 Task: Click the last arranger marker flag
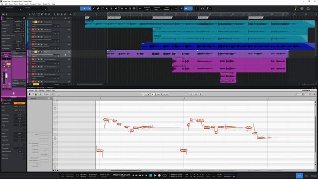point(256,18)
